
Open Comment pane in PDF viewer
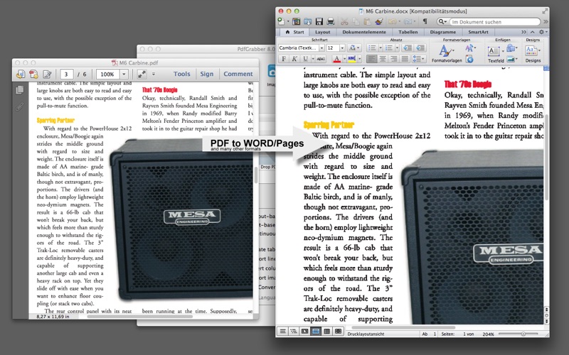[x=238, y=74]
